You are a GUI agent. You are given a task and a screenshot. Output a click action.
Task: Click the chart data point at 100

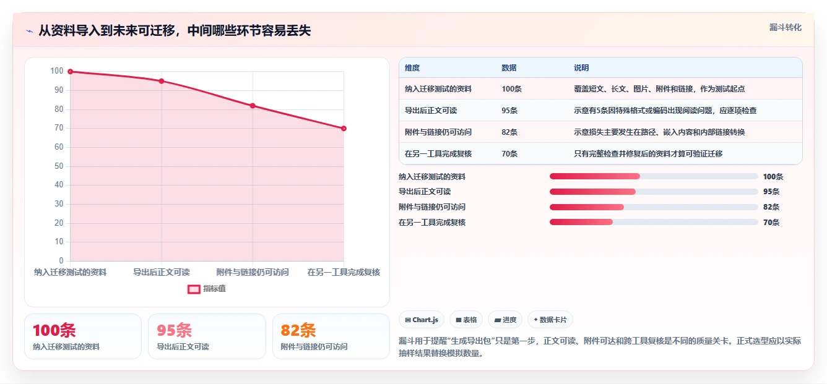[71, 72]
